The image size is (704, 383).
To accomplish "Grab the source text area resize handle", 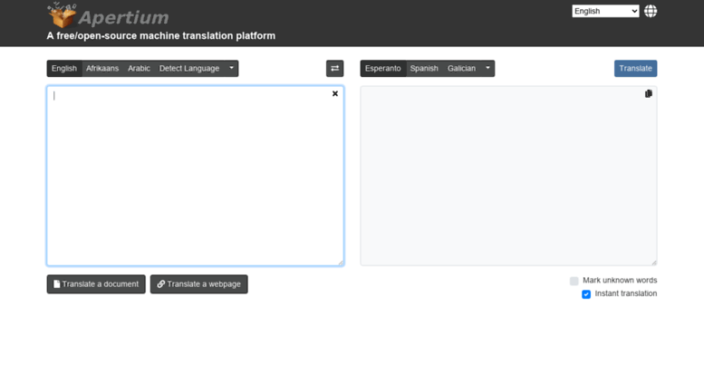I will (x=341, y=263).
